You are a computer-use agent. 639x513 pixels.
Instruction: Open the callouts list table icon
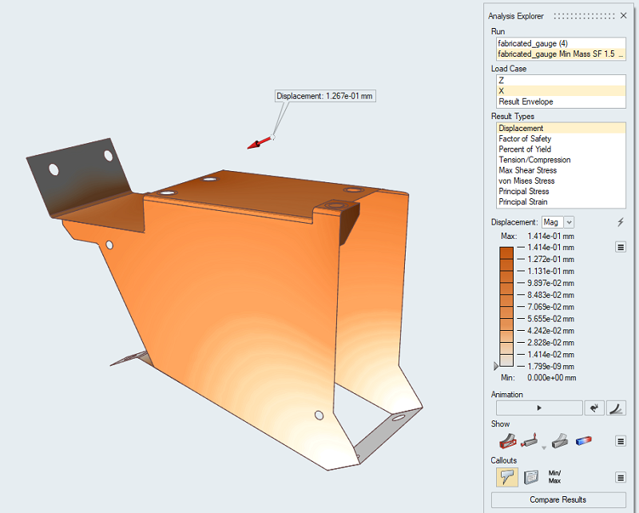[530, 477]
